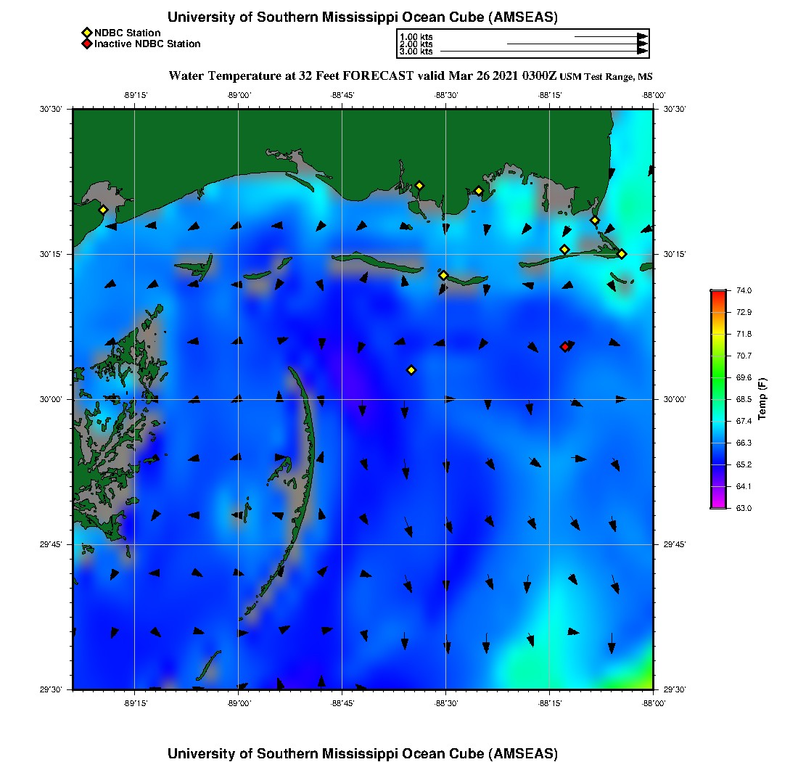Select the red inactive station marker on map
798x762 pixels.
click(565, 347)
